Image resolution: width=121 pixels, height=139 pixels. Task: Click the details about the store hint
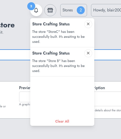coord(108,110)
